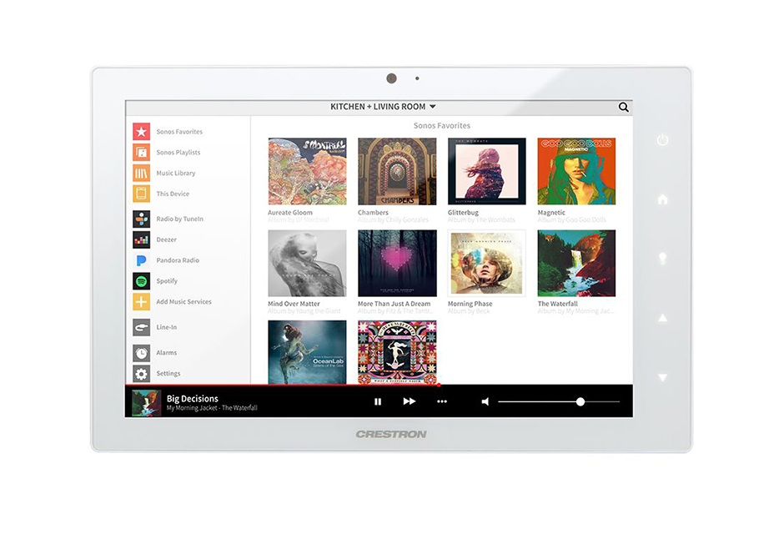Screen dimensions: 784x534
Task: Open the Alarms clock icon
Action: point(142,353)
